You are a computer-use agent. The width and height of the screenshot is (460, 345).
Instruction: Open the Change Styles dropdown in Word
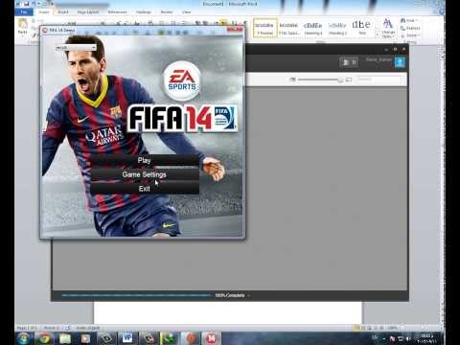388,28
